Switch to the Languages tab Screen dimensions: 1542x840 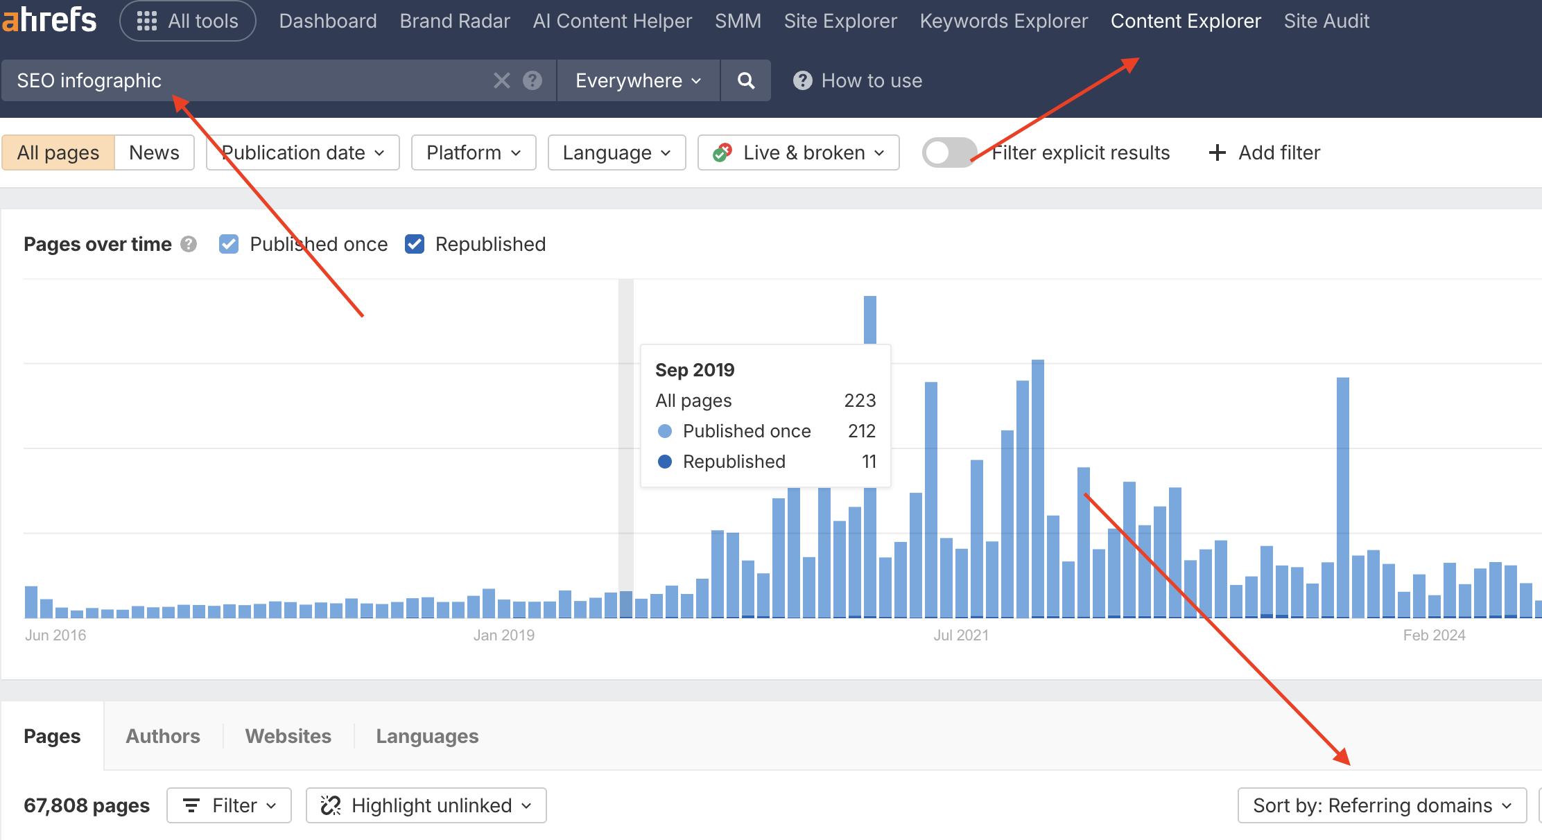427,736
